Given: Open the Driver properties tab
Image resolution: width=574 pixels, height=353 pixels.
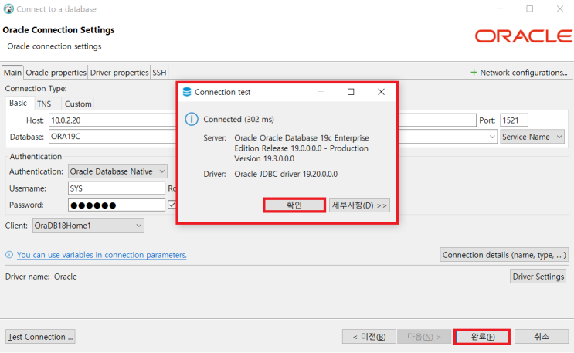Looking at the screenshot, I should [119, 73].
